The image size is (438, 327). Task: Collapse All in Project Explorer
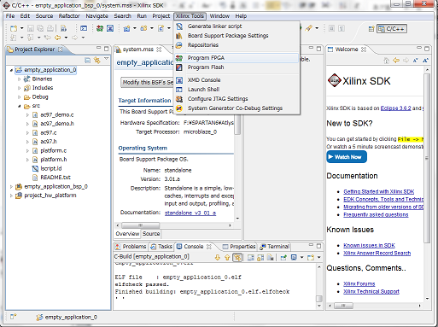pos(88,61)
